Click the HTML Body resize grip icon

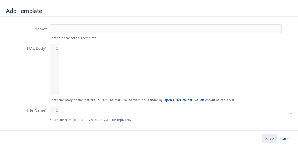click(x=291, y=93)
